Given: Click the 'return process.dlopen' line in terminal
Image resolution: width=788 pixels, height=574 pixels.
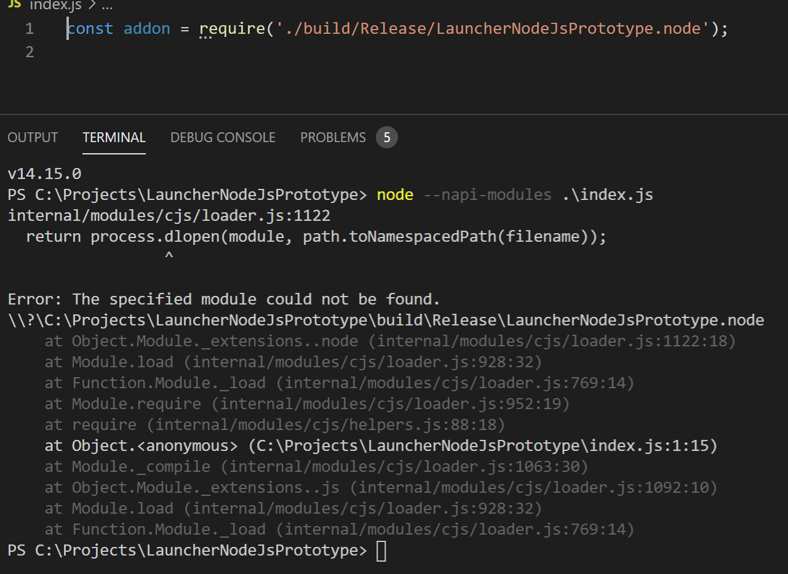Looking at the screenshot, I should coord(316,237).
